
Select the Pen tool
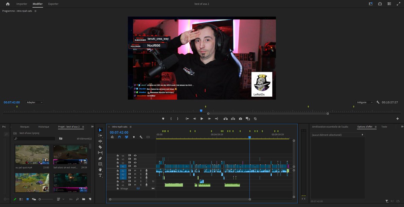pos(100,158)
